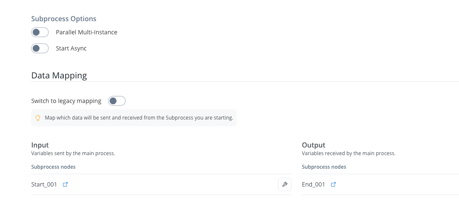Select the End_001 node name
Image resolution: width=459 pixels, height=206 pixels.
(313, 184)
